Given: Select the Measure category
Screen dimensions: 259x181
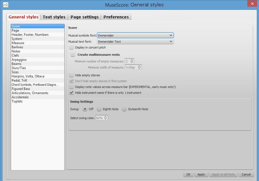Looking at the screenshot, I should pyautogui.click(x=38, y=43).
